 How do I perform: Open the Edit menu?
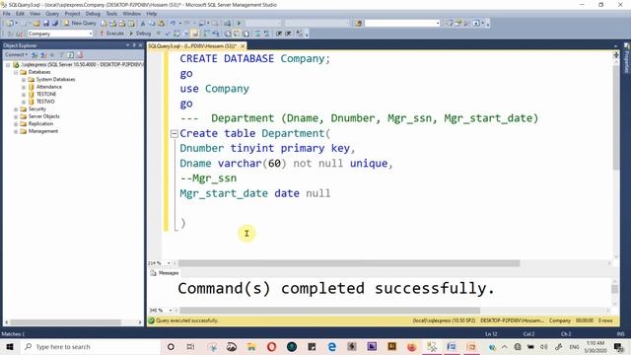tap(20, 14)
